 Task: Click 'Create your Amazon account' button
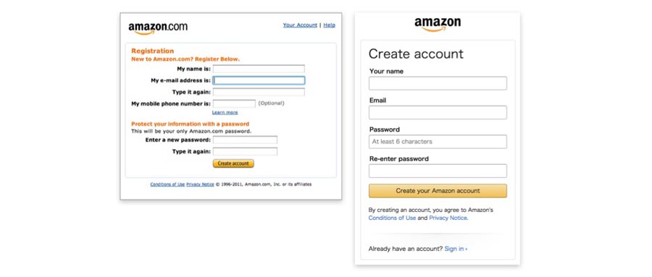pos(438,191)
